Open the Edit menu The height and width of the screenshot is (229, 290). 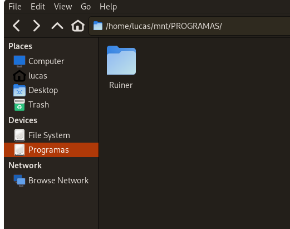click(38, 7)
